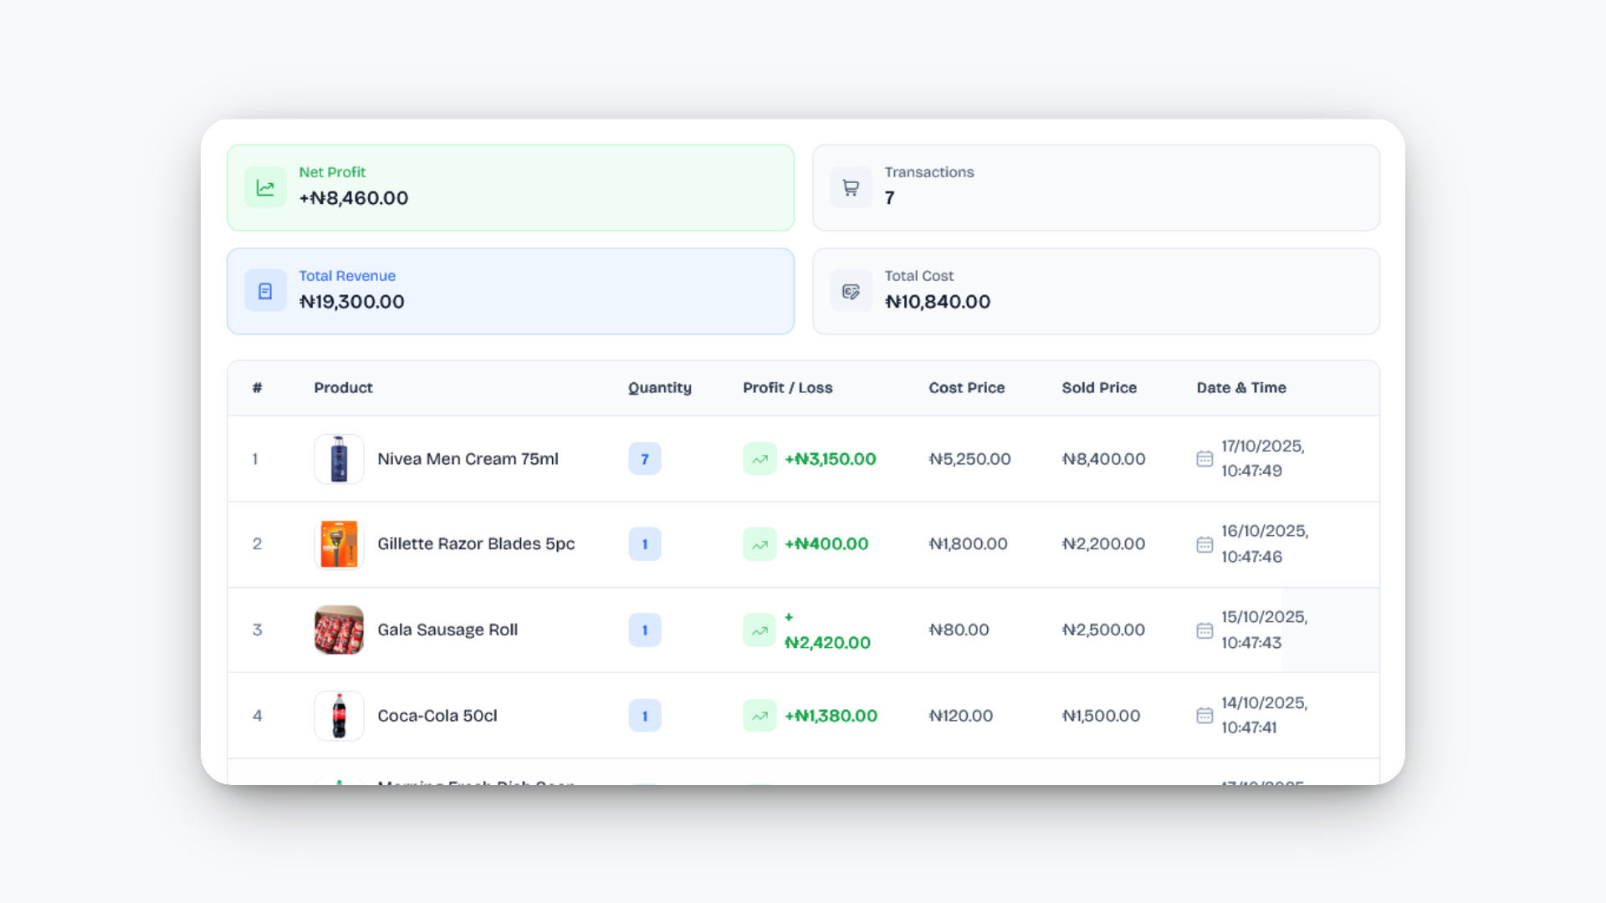Click the date 14/10/2025, 10:47:41

(1265, 716)
